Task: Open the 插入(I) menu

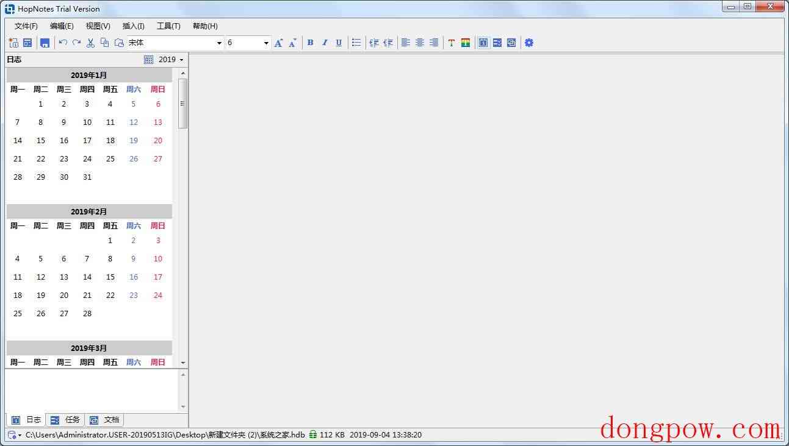Action: point(134,26)
